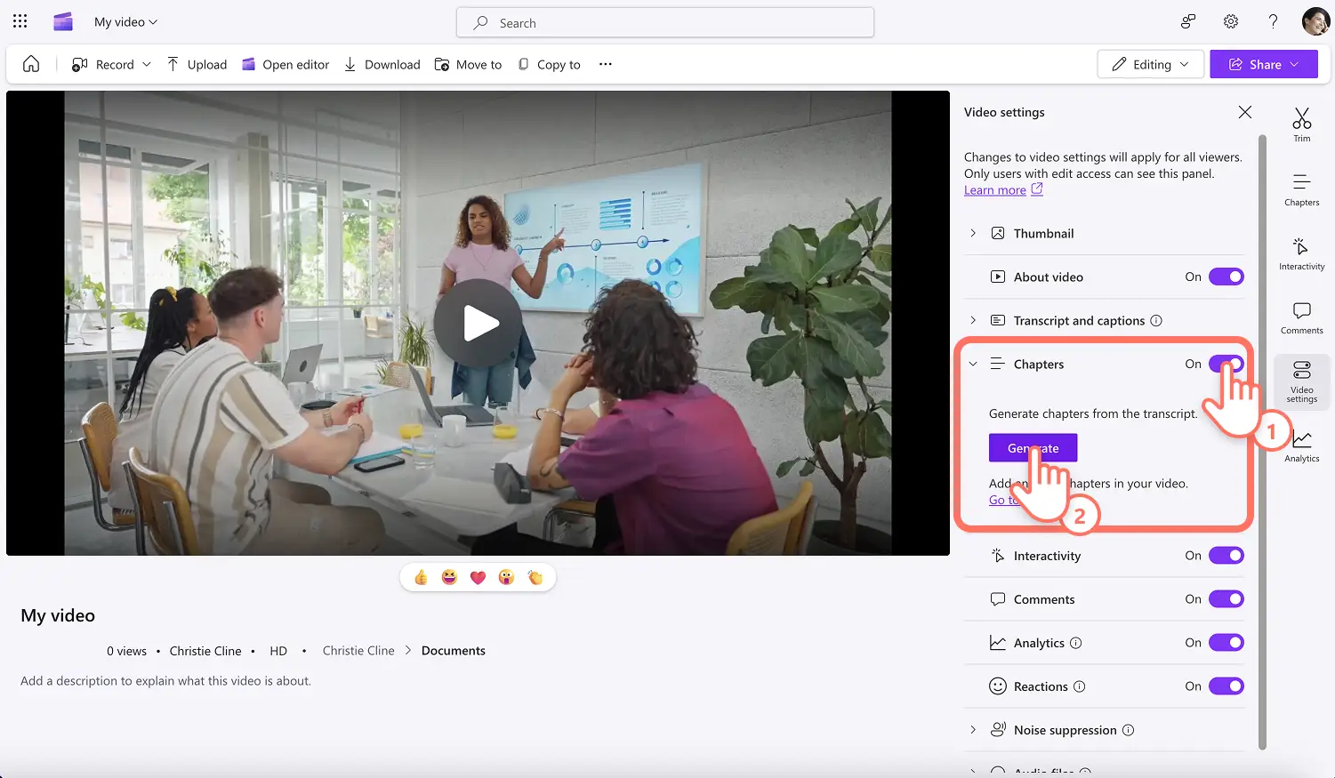Open the Chapters side panel
1335x778 pixels.
pyautogui.click(x=1302, y=189)
